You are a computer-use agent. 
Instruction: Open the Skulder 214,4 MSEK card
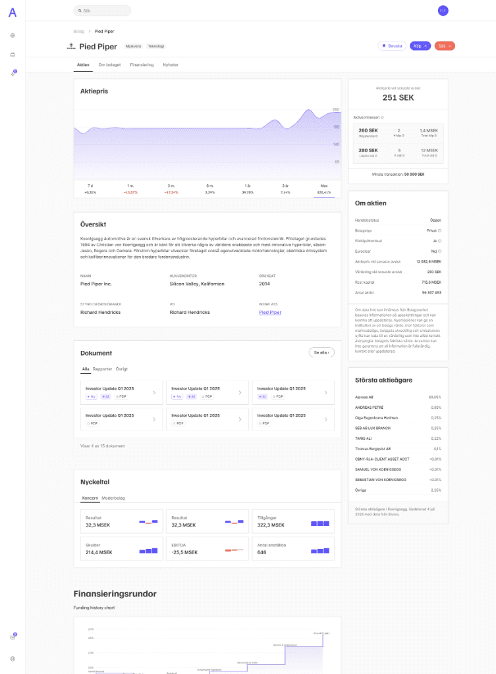(121, 548)
